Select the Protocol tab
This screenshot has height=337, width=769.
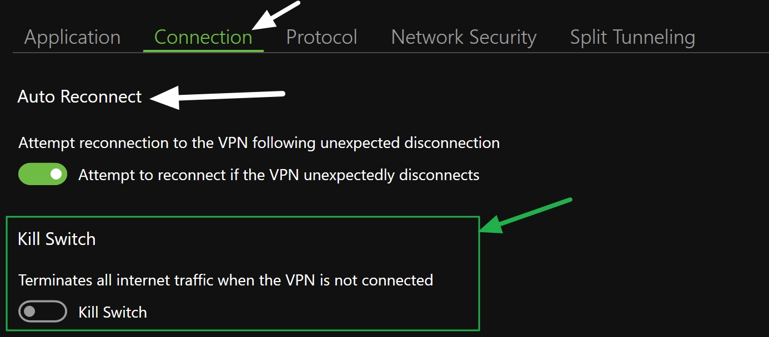[321, 37]
